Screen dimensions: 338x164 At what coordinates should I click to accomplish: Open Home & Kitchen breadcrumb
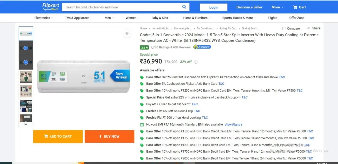(x=160, y=28)
